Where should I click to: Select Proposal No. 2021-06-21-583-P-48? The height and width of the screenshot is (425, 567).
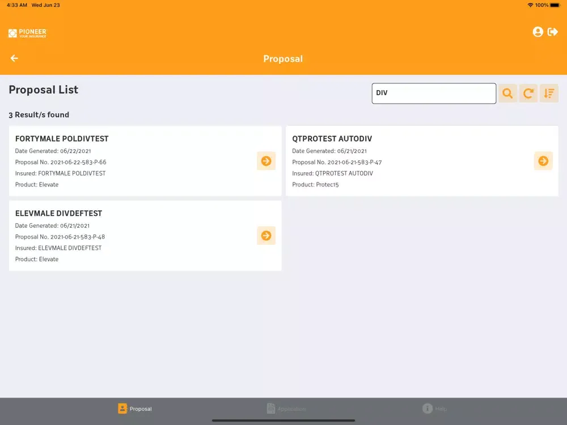tap(60, 237)
